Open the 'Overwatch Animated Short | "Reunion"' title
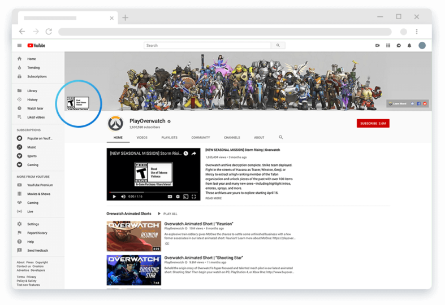Screen dimensions: 445x305 coord(198,224)
